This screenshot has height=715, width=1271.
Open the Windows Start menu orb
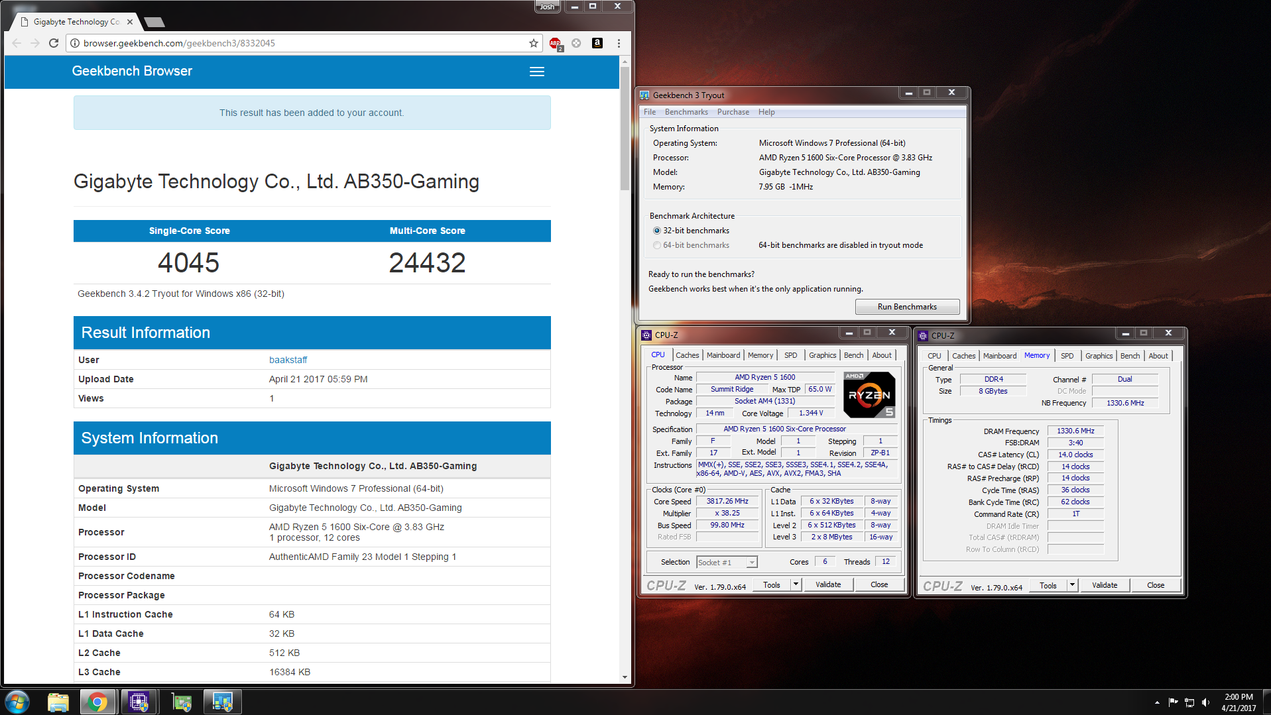click(x=18, y=702)
